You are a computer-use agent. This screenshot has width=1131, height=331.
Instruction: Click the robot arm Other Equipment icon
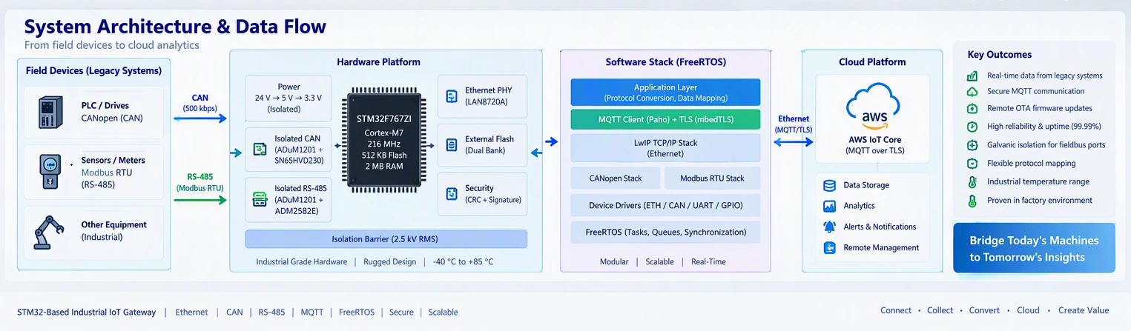click(x=49, y=231)
